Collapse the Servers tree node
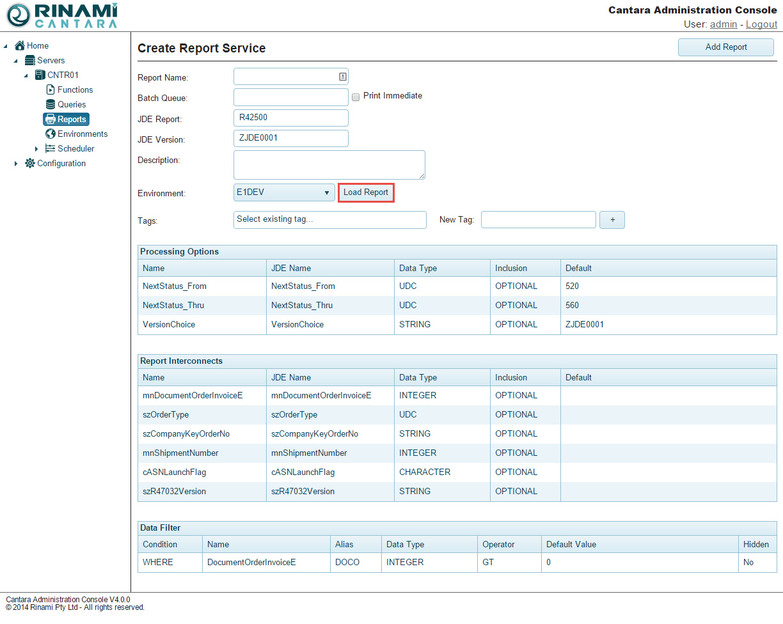The height and width of the screenshot is (624, 783). [16, 61]
